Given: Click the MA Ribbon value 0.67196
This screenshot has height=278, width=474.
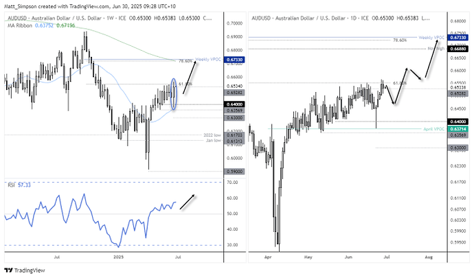Looking at the screenshot, I should [65, 25].
